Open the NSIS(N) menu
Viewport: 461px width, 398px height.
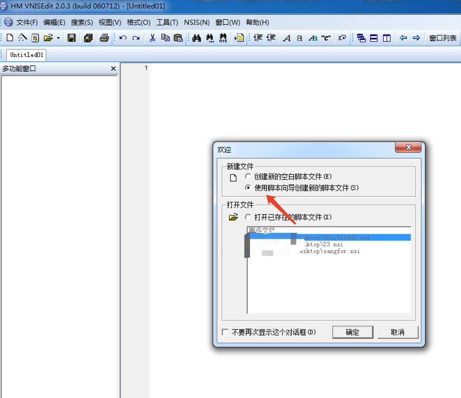click(x=197, y=22)
